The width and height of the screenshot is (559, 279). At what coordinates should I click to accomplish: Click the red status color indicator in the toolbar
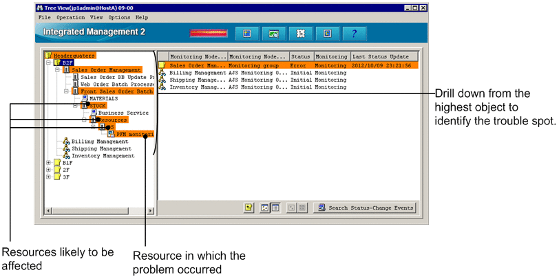coord(209,34)
